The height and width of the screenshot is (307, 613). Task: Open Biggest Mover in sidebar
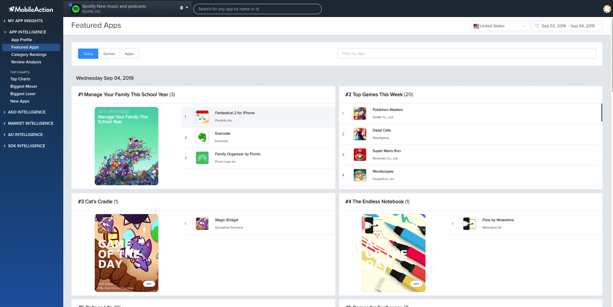(24, 86)
